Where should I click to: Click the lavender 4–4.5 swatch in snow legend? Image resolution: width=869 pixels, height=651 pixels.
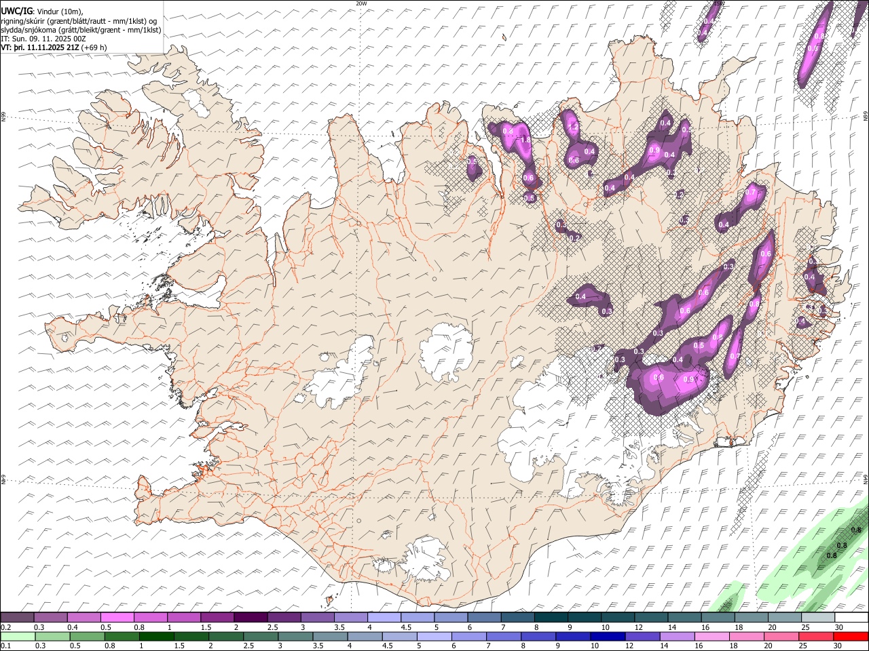coord(384,617)
